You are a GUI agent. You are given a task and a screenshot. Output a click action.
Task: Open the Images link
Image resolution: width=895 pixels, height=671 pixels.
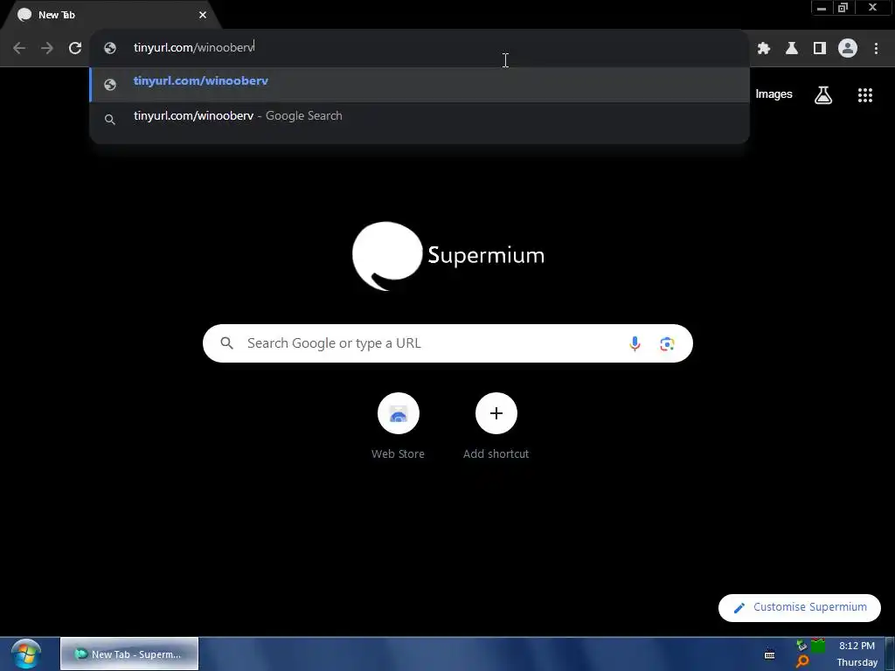(774, 94)
